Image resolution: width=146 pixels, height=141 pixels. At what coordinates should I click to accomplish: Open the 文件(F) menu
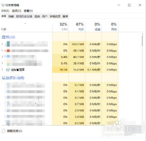[x=5, y=11]
